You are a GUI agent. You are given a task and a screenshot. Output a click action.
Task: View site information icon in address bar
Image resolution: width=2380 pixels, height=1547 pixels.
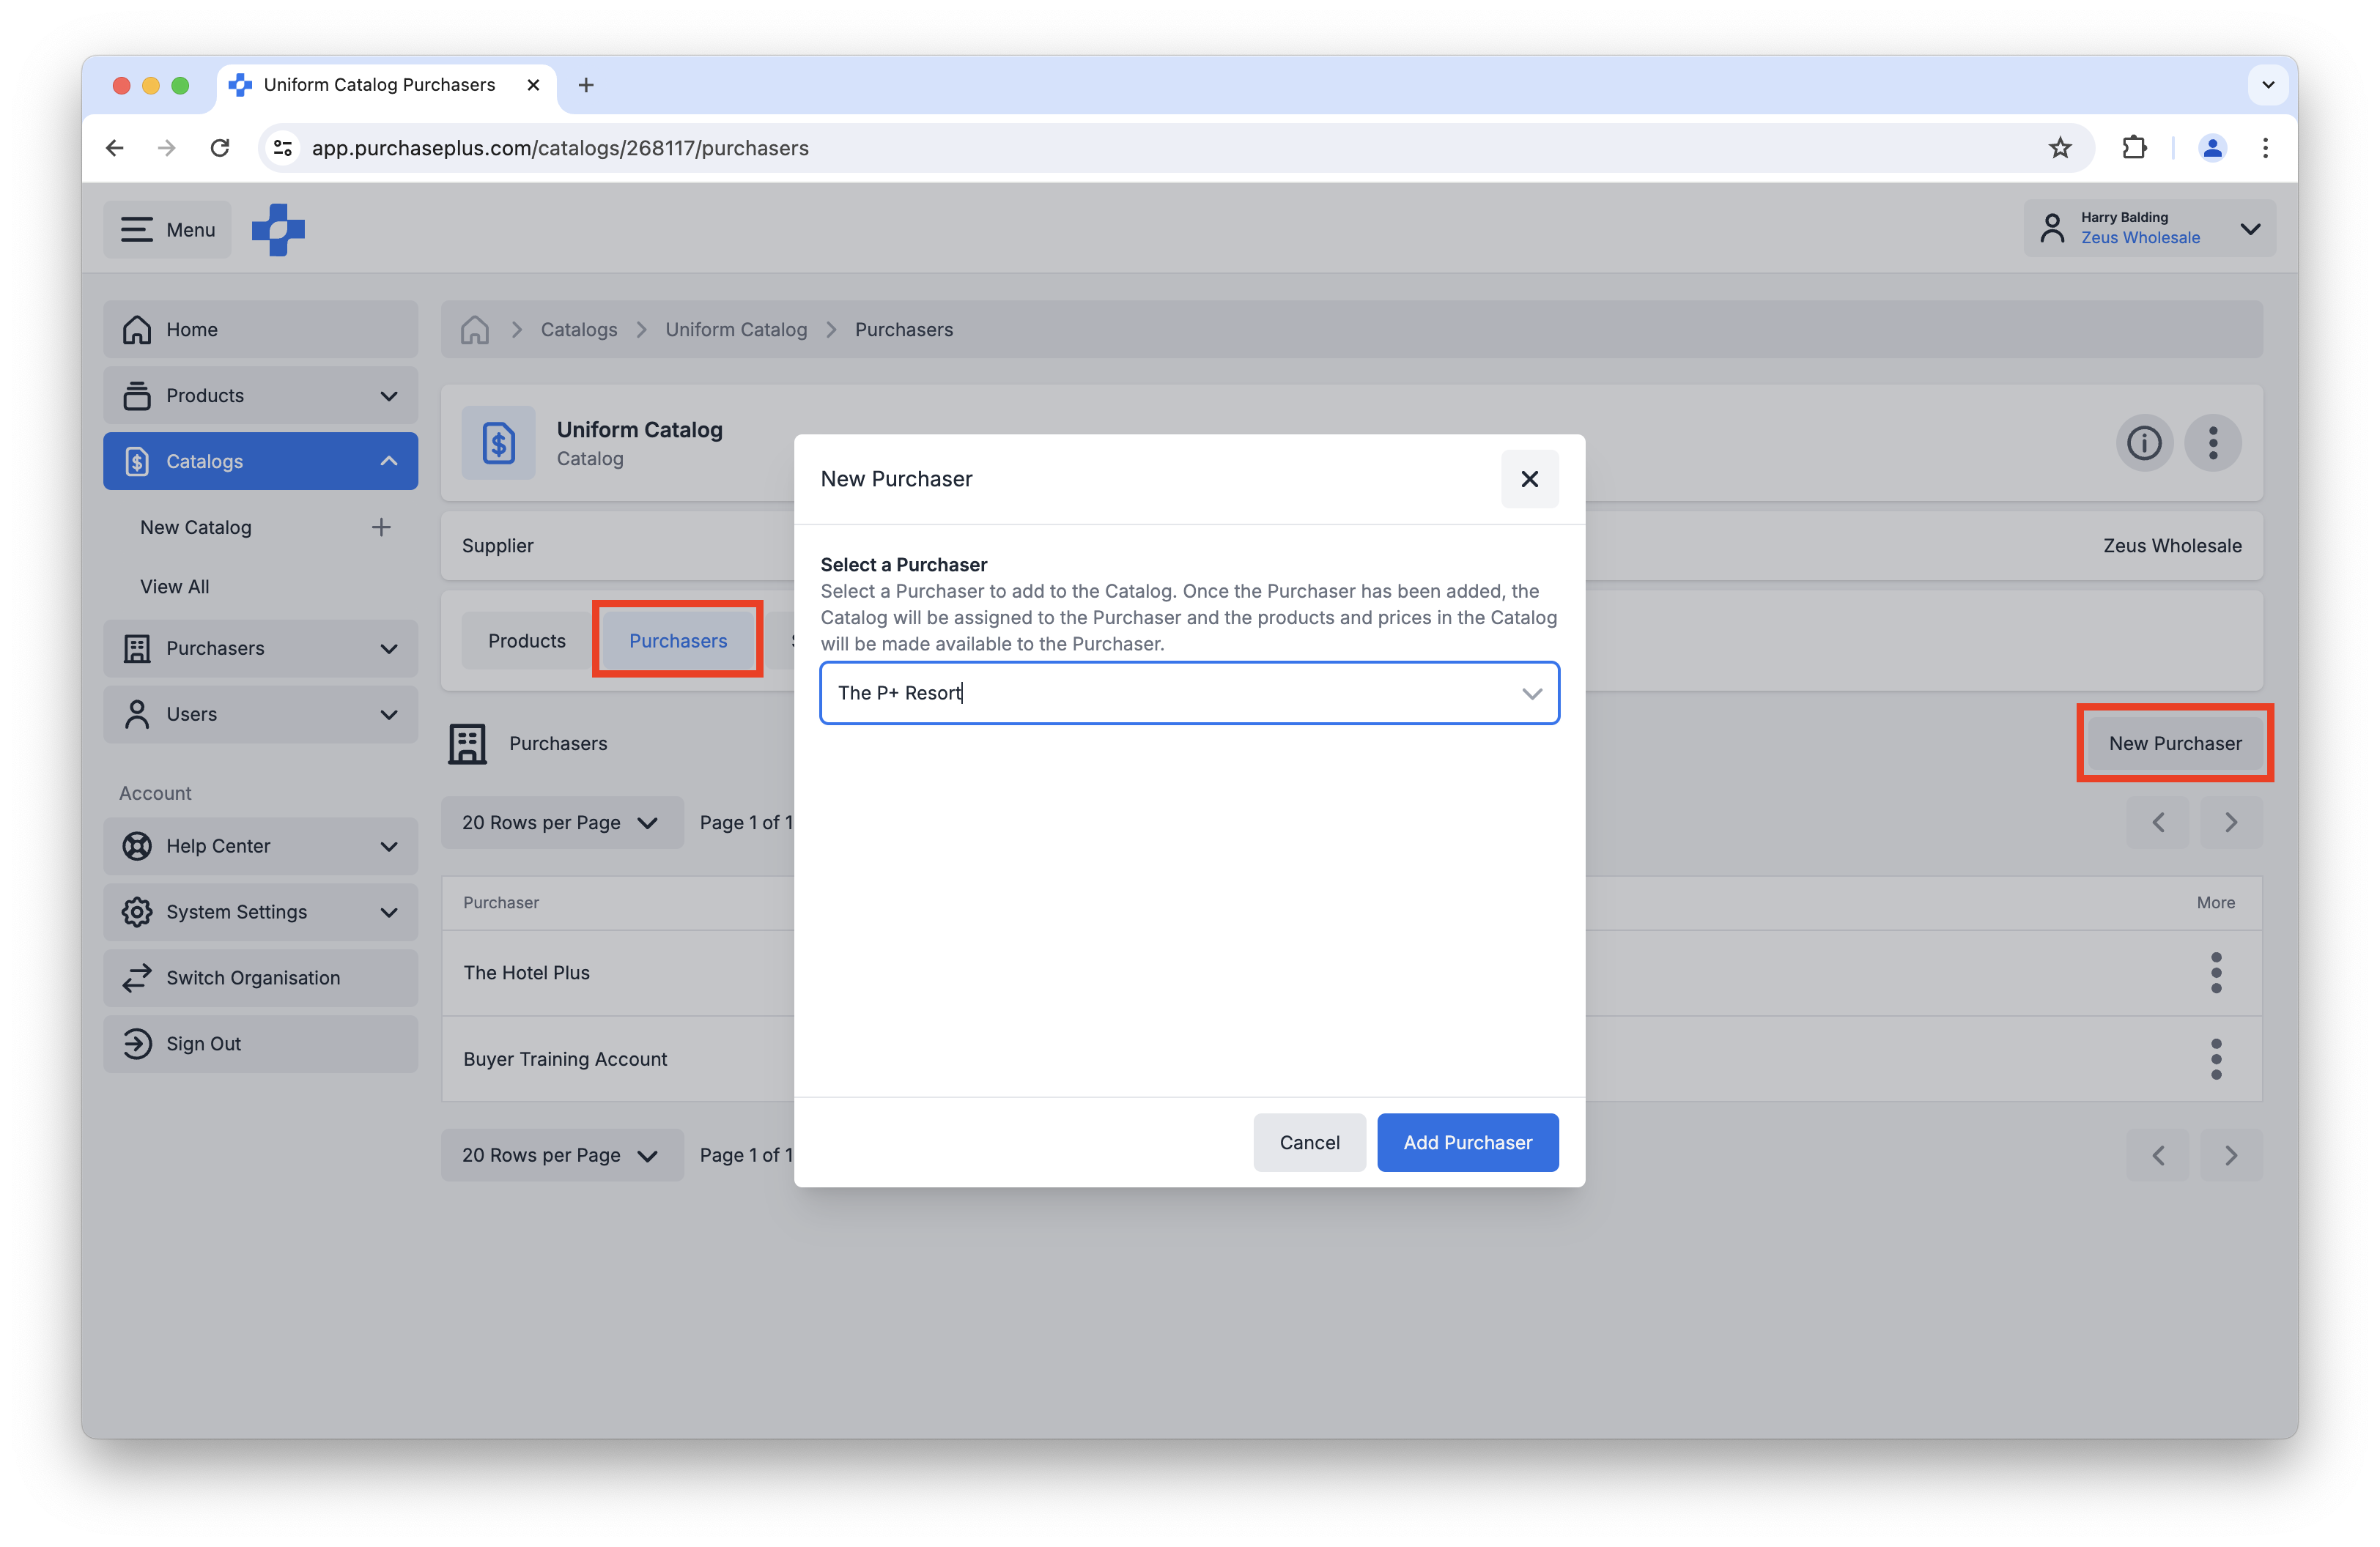tap(283, 148)
